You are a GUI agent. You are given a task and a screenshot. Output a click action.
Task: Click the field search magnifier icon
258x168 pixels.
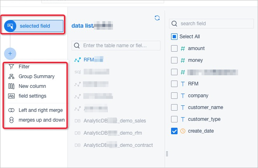pyautogui.click(x=174, y=24)
